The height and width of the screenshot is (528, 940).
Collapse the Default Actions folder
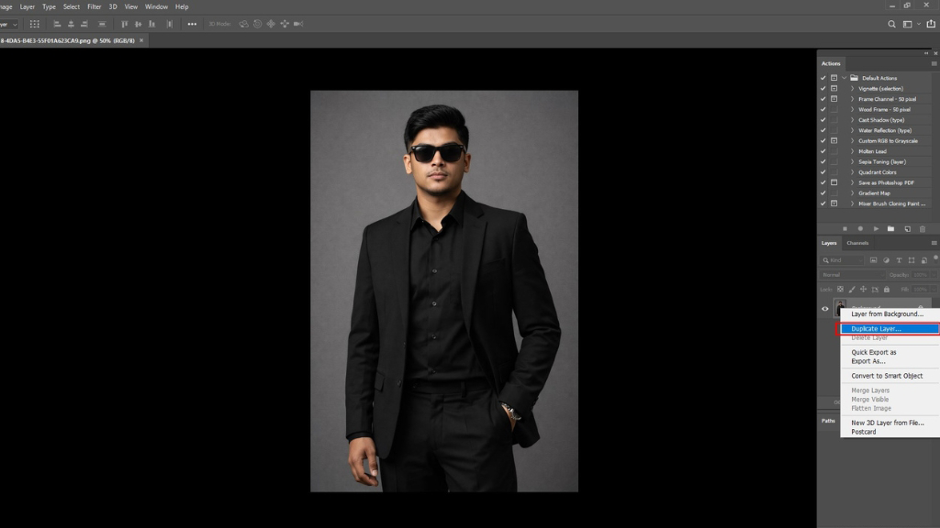pyautogui.click(x=845, y=78)
